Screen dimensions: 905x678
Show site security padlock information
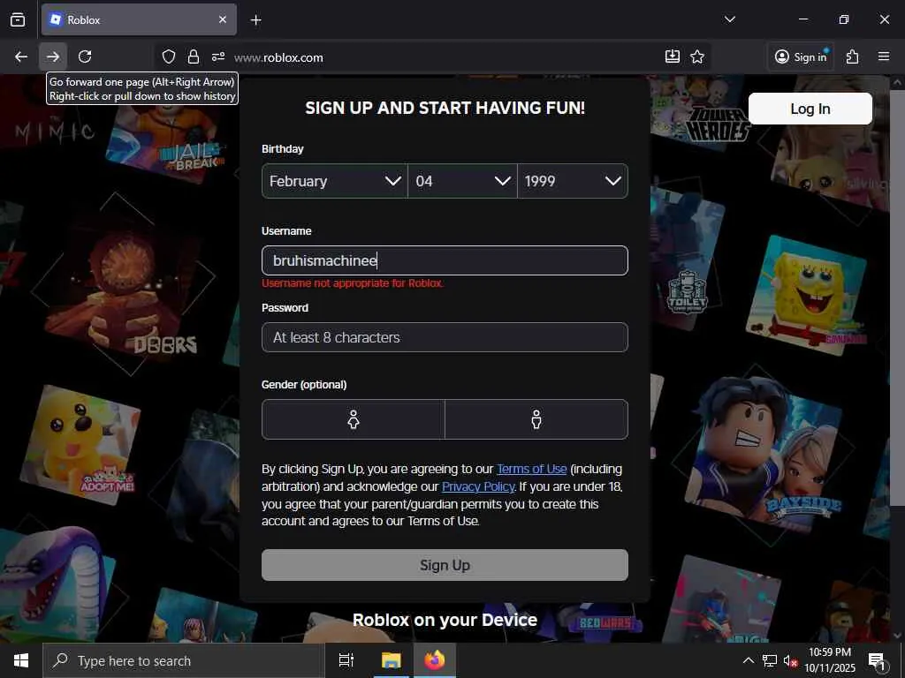[x=194, y=56]
